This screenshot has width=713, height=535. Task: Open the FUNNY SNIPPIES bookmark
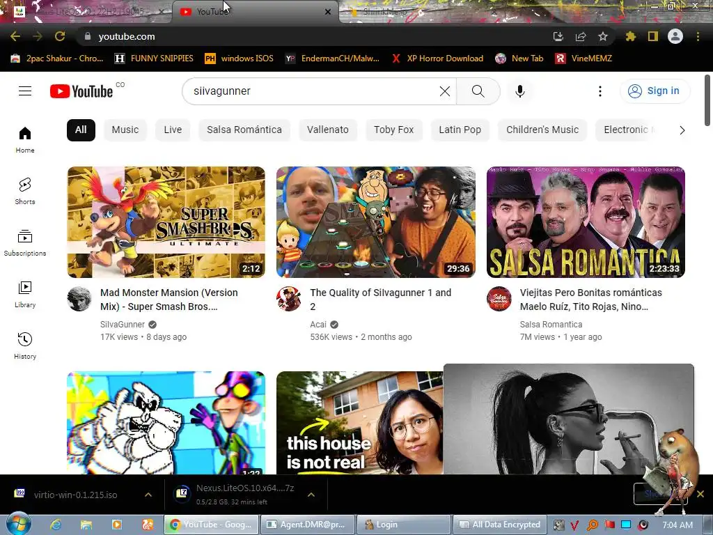click(154, 59)
